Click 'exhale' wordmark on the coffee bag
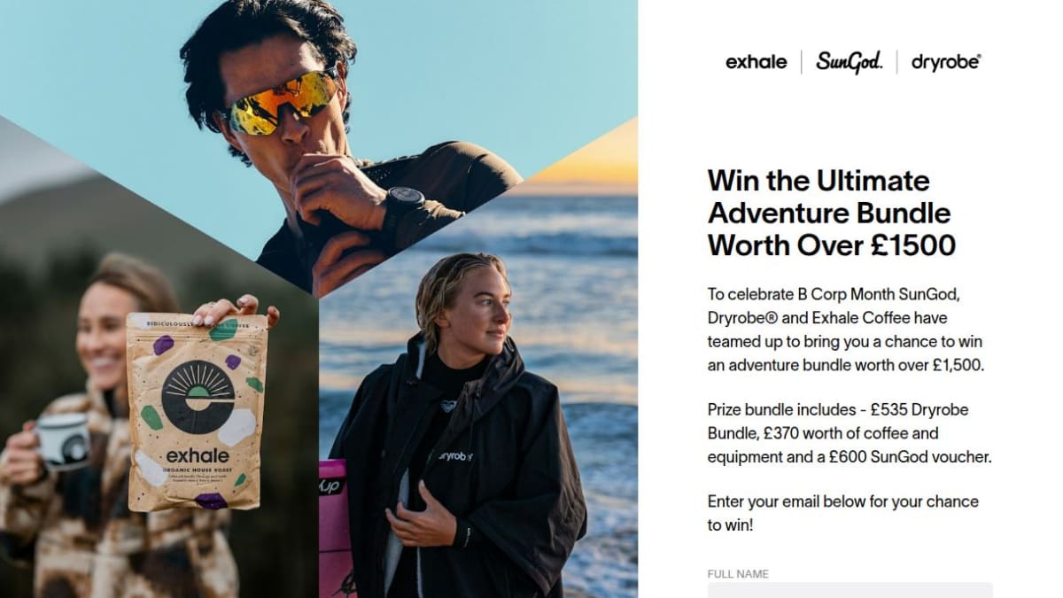Viewport: 1063px width, 598px height. coord(198,456)
